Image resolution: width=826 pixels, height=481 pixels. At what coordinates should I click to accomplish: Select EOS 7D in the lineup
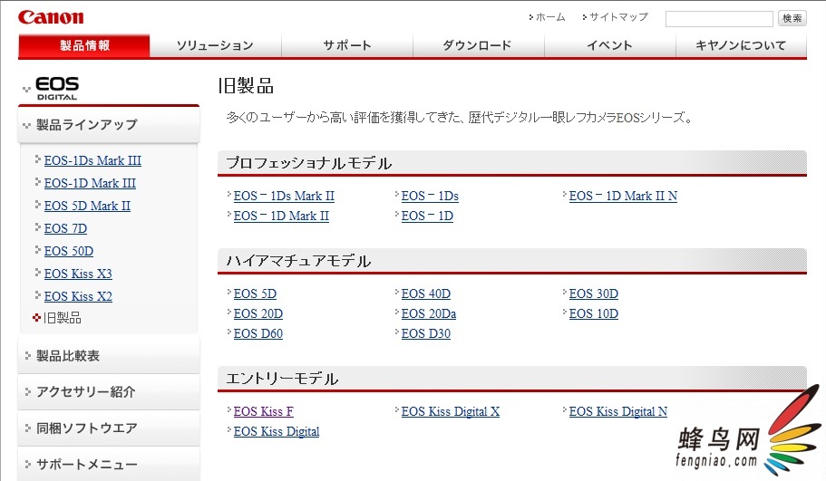pyautogui.click(x=66, y=228)
